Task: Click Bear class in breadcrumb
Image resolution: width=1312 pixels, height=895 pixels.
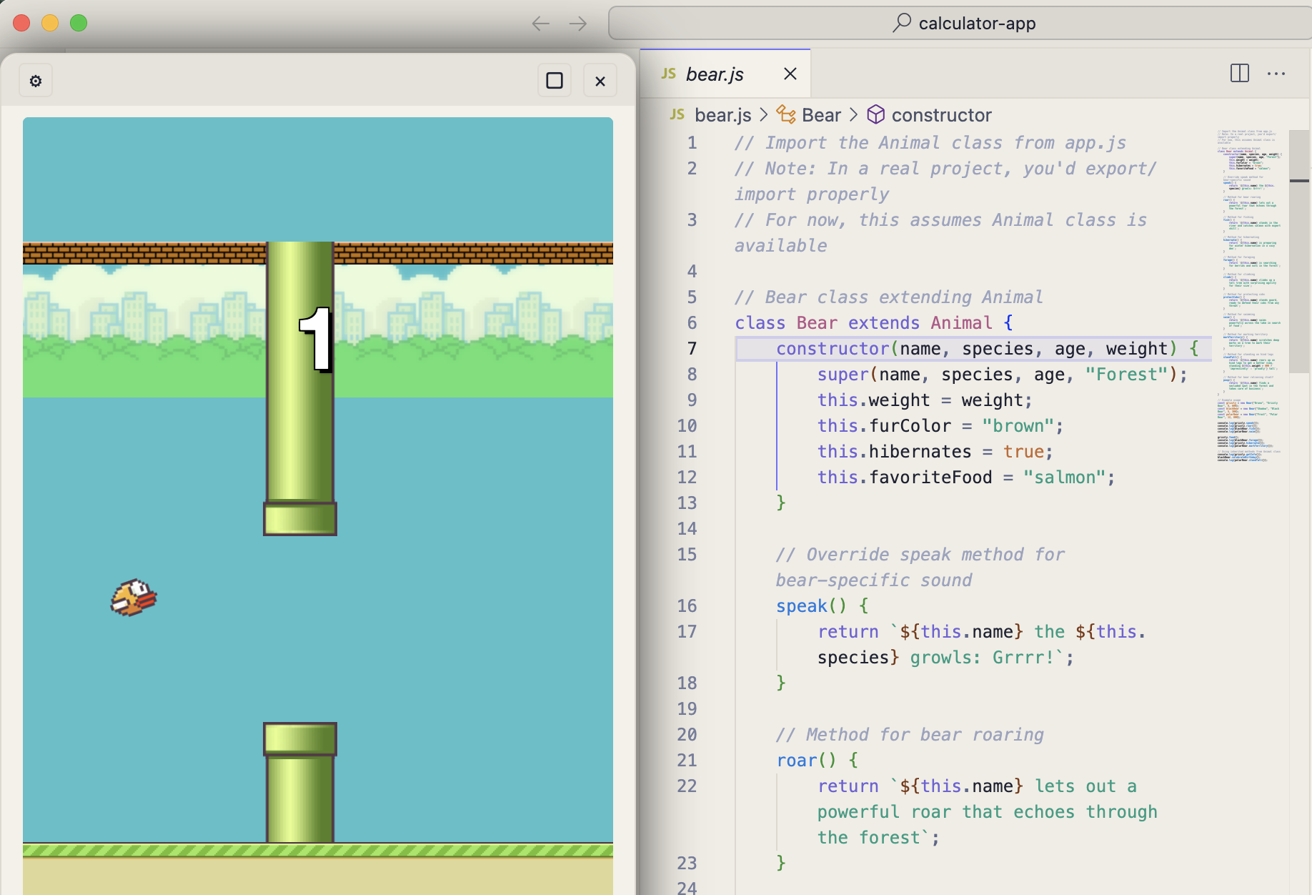Action: pyautogui.click(x=822, y=115)
